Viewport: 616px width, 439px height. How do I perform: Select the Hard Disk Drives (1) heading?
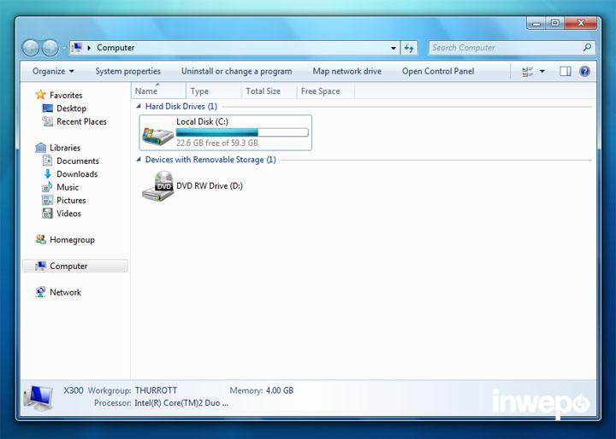[181, 106]
